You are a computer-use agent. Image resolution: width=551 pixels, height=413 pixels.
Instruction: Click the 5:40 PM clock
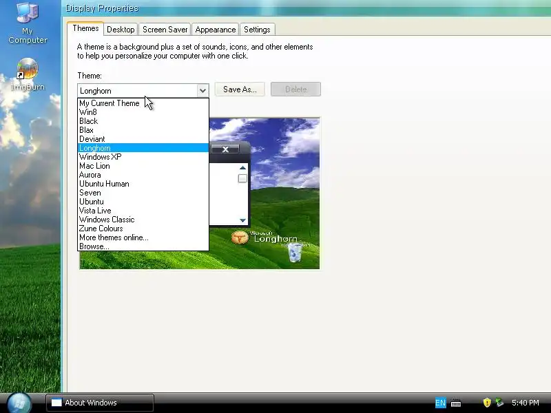tap(526, 403)
